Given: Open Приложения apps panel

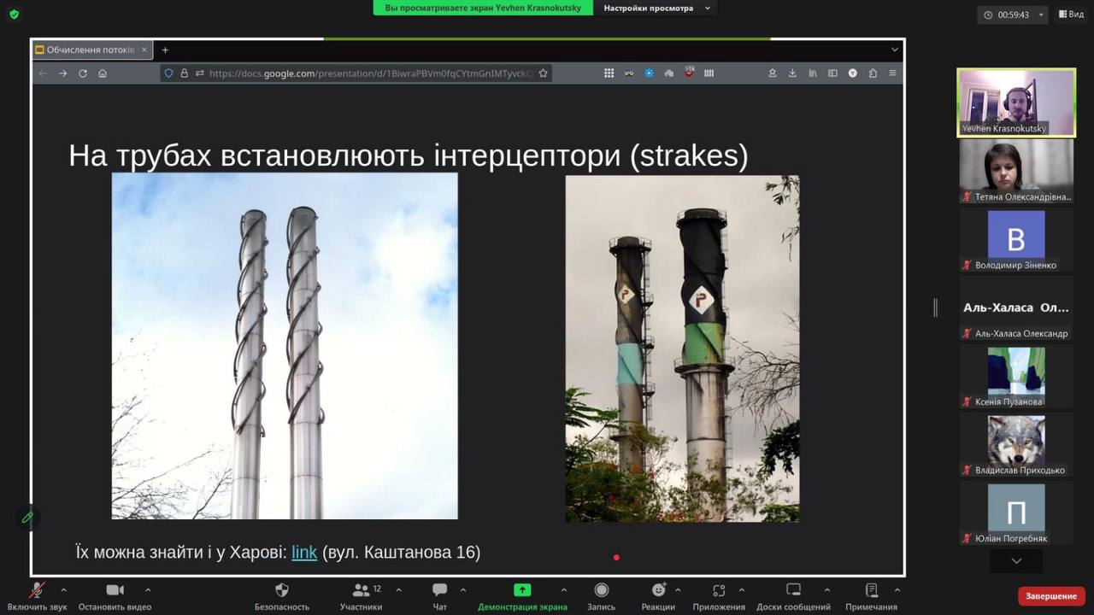Looking at the screenshot, I should 719,595.
